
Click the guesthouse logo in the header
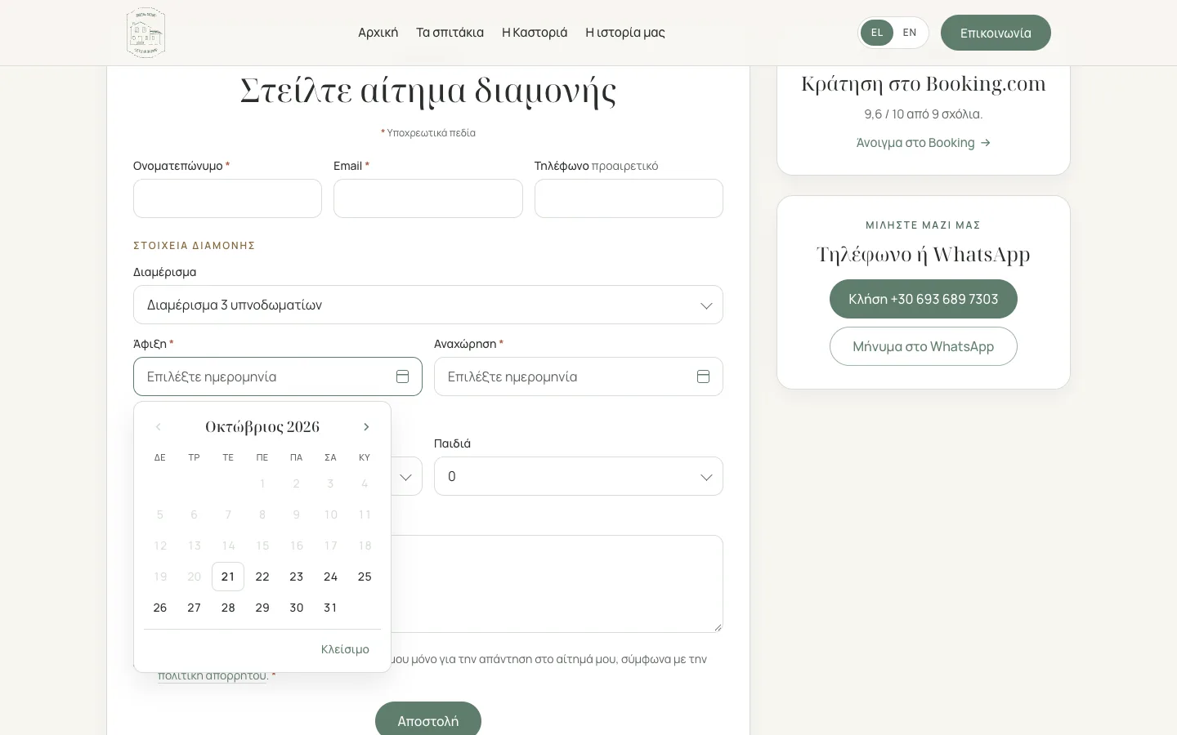click(x=146, y=33)
